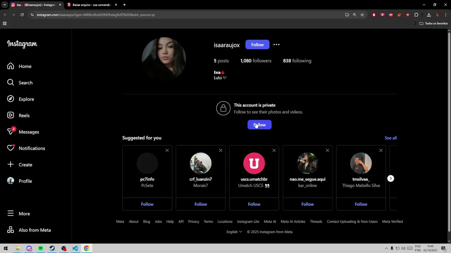Open Todos os favoritos bookmarks folder
Image resolution: width=451 pixels, height=253 pixels.
[433, 24]
